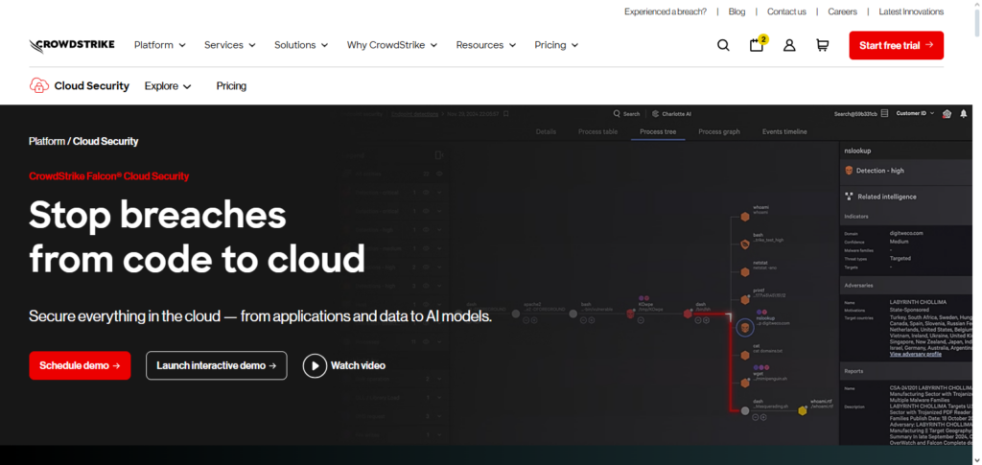Click the Watch video label
This screenshot has width=982, height=465.
359,365
